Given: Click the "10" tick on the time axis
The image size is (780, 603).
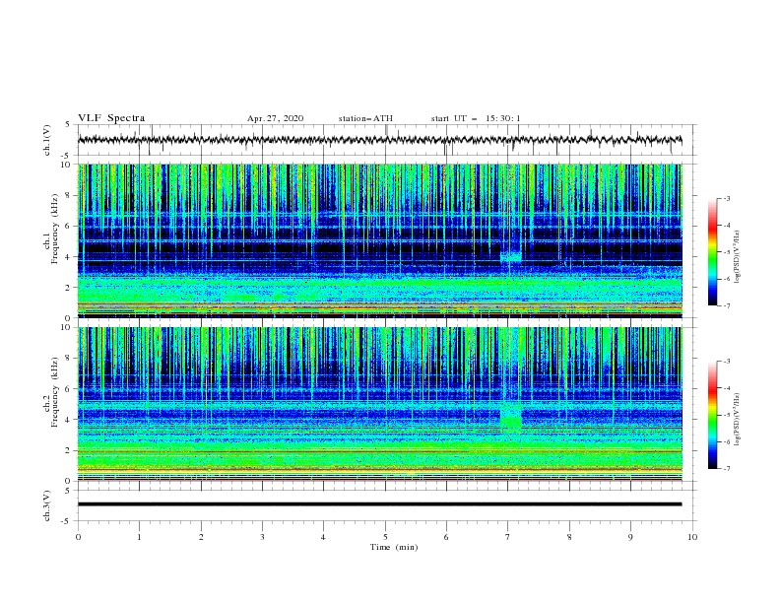Looking at the screenshot, I should [x=692, y=537].
